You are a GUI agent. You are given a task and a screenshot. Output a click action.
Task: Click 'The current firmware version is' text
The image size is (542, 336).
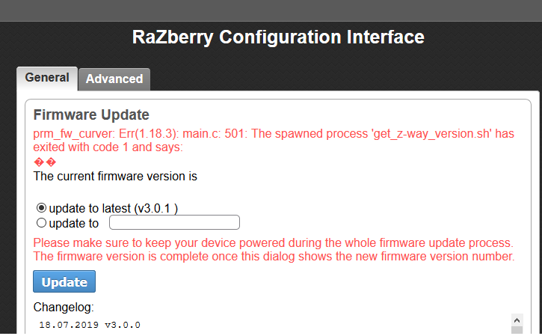click(115, 177)
